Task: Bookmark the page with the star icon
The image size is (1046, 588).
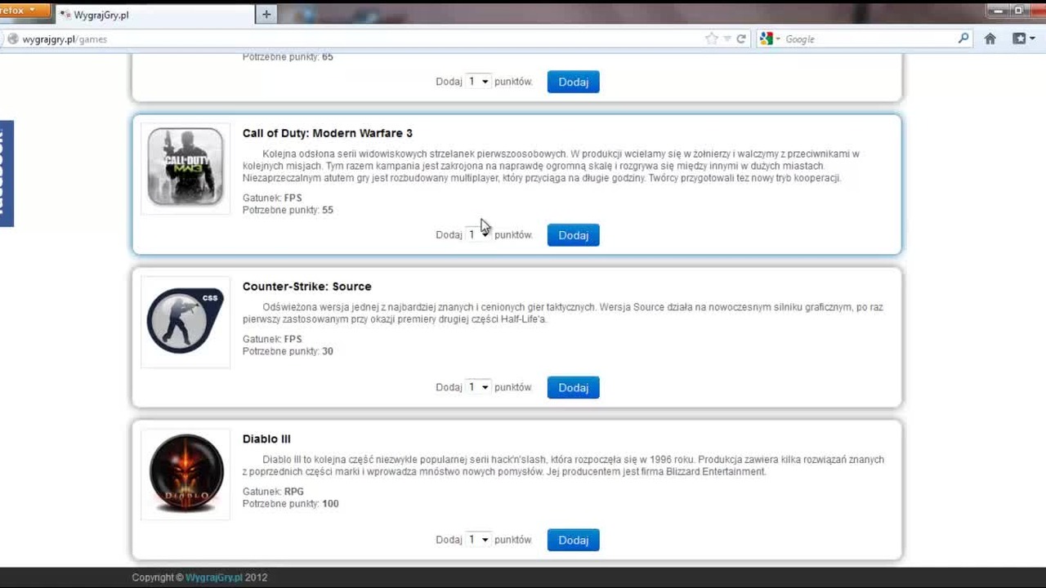Action: (x=712, y=38)
